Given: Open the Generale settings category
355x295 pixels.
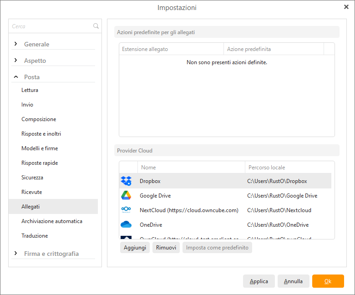Looking at the screenshot, I should tap(37, 44).
